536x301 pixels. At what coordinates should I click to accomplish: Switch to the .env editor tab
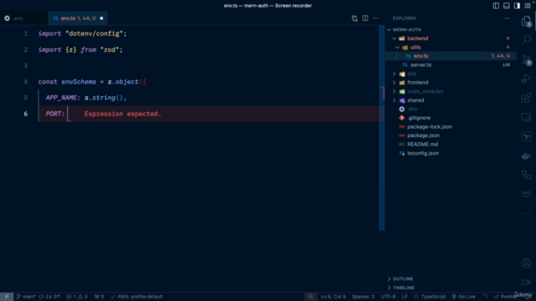23,18
